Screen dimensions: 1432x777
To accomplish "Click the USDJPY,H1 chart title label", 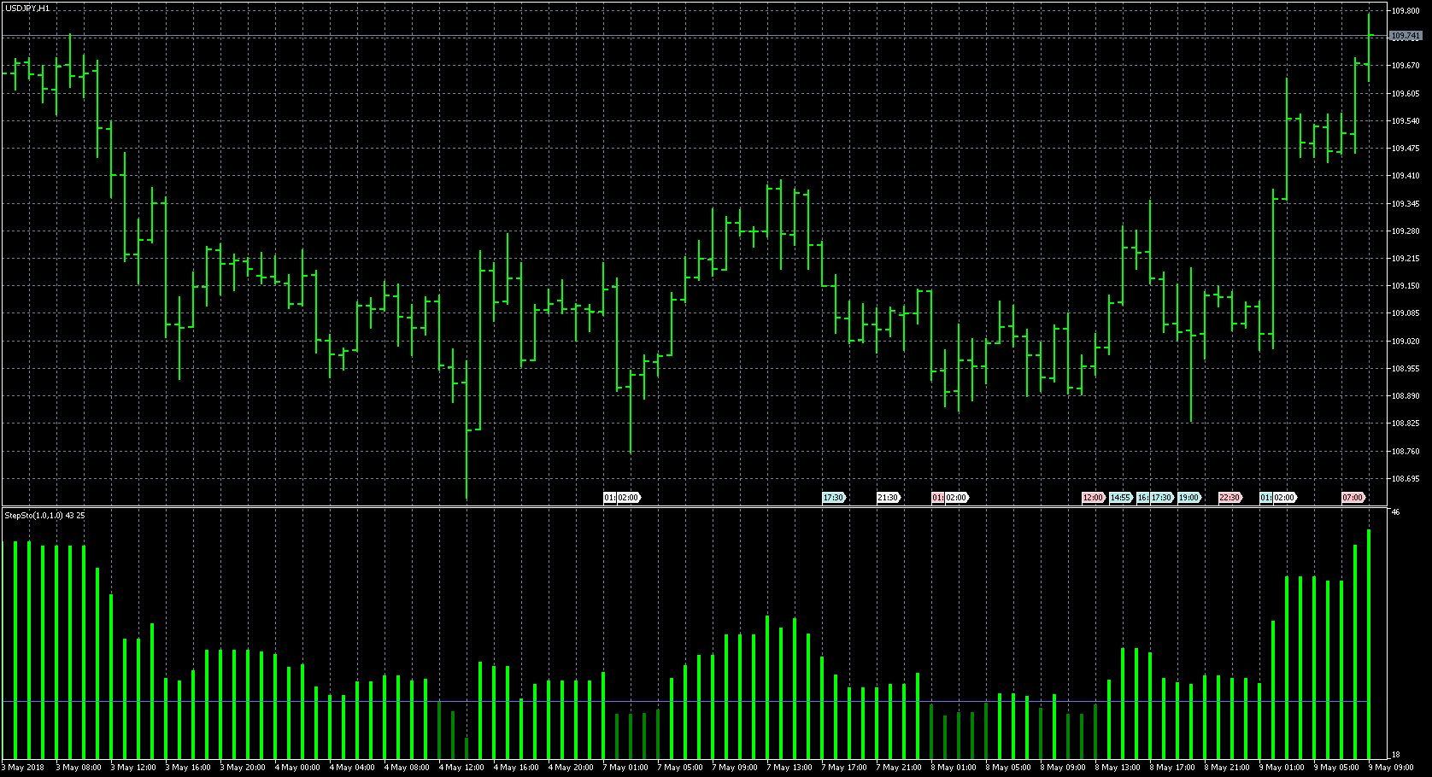I will (27, 8).
